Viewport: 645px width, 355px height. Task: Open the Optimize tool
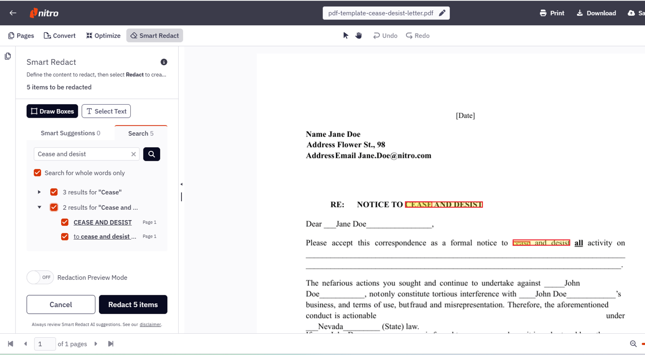point(103,36)
